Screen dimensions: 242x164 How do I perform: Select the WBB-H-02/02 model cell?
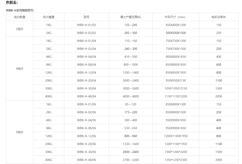86,33
